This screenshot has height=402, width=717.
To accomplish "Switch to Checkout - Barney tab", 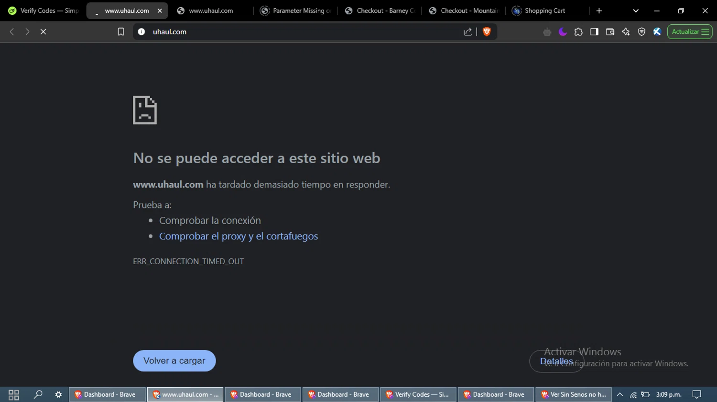I will click(380, 10).
